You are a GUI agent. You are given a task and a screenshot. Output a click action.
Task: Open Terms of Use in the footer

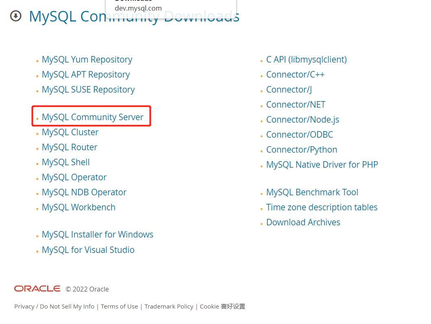point(119,307)
